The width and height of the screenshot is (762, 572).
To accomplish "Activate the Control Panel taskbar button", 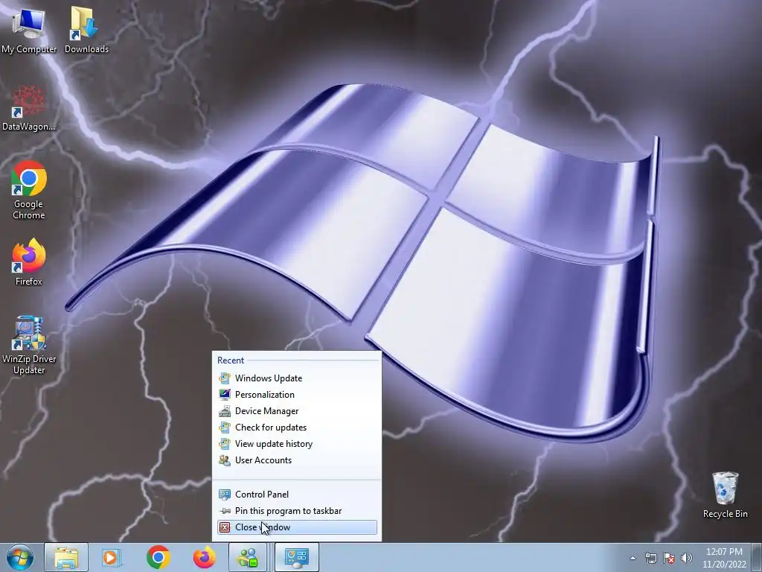I will click(x=297, y=557).
